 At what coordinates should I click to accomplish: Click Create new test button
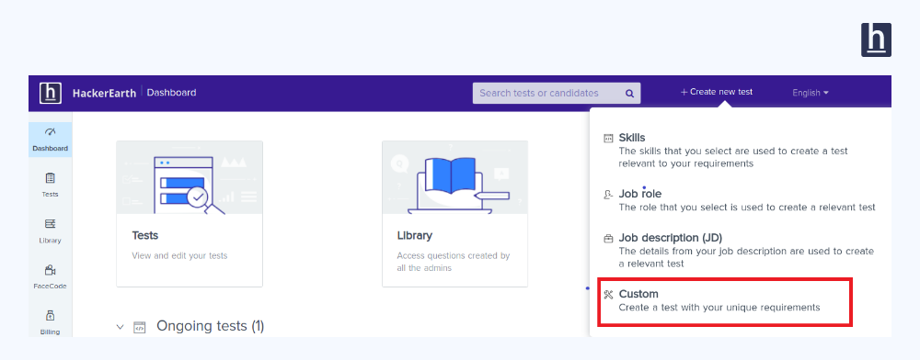717,92
